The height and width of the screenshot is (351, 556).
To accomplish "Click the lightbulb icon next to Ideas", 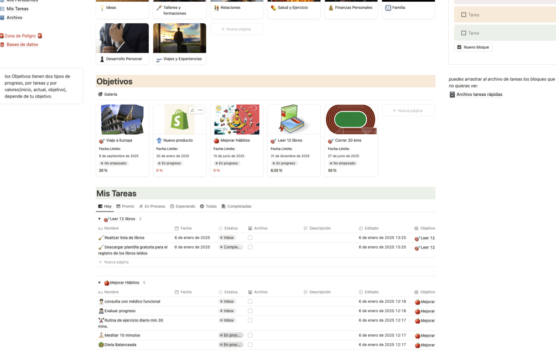I will point(102,8).
